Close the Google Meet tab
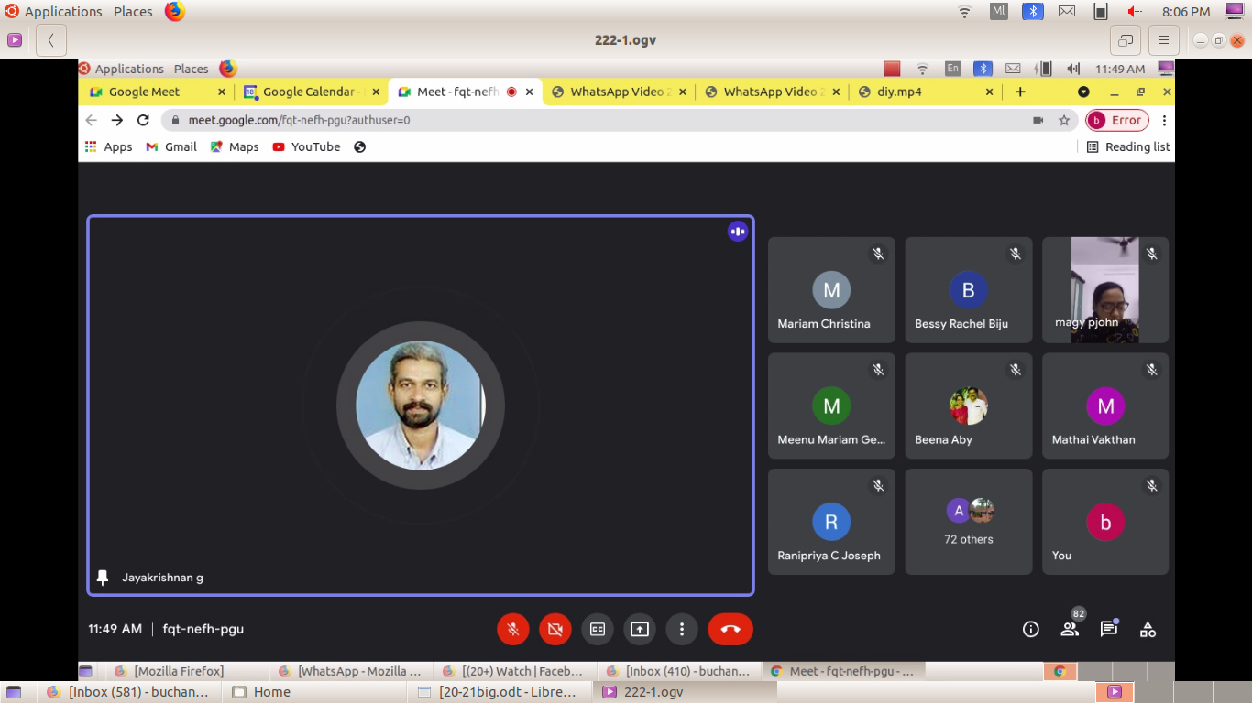 [222, 92]
